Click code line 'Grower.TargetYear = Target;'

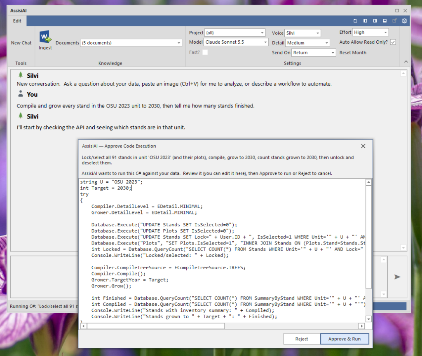tap(130, 280)
